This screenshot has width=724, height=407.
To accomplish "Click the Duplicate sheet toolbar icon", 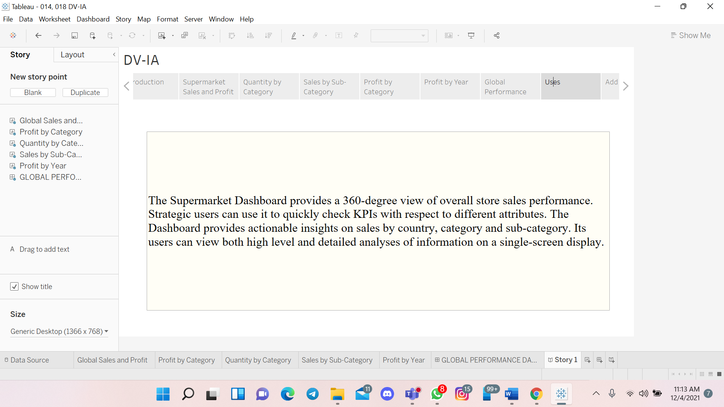I will click(x=184, y=35).
